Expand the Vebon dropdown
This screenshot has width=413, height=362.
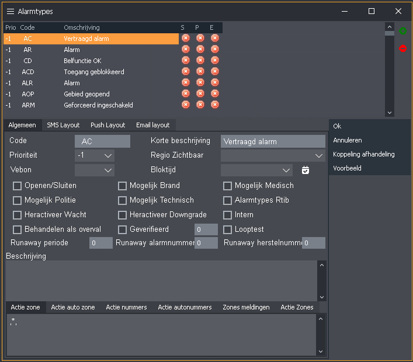[x=95, y=170]
